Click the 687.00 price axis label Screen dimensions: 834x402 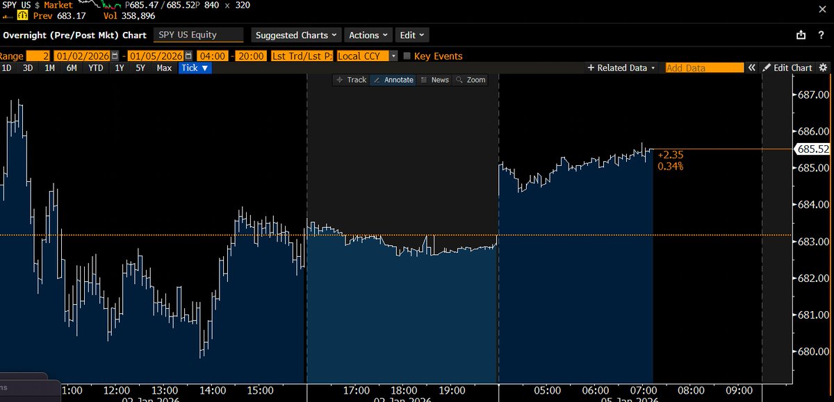(x=813, y=94)
